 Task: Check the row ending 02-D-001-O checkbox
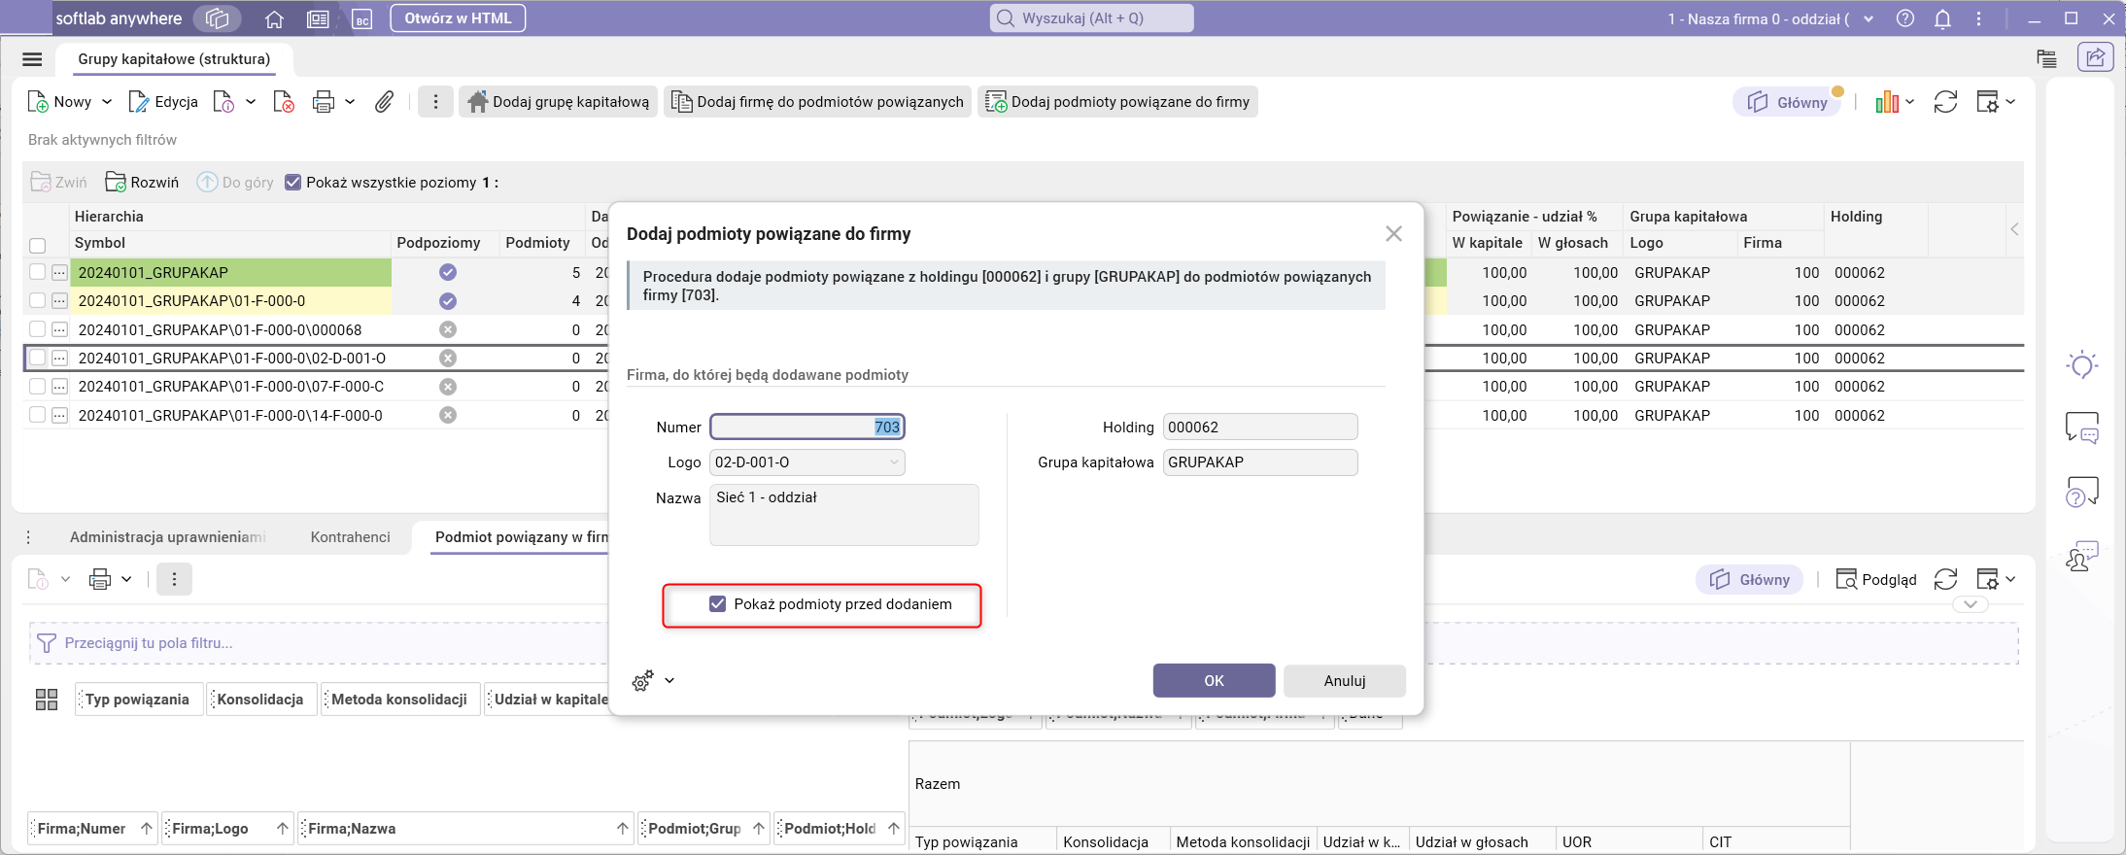coord(38,359)
